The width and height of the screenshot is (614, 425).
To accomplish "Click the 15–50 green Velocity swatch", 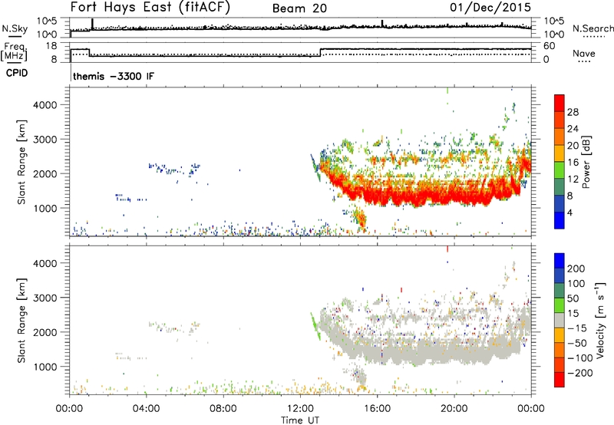I will pos(560,305).
